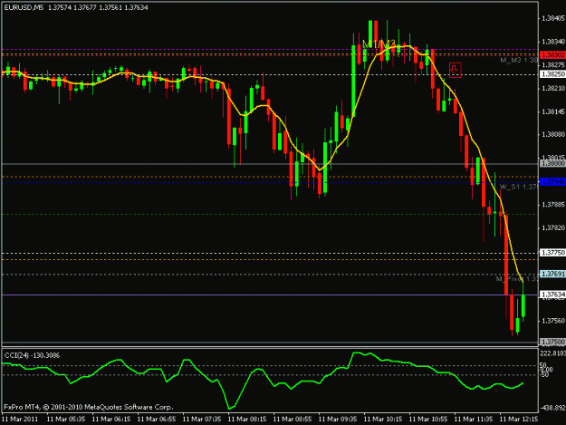Click the last green candle near 1.37634
This screenshot has height=425, width=566.
tap(523, 306)
